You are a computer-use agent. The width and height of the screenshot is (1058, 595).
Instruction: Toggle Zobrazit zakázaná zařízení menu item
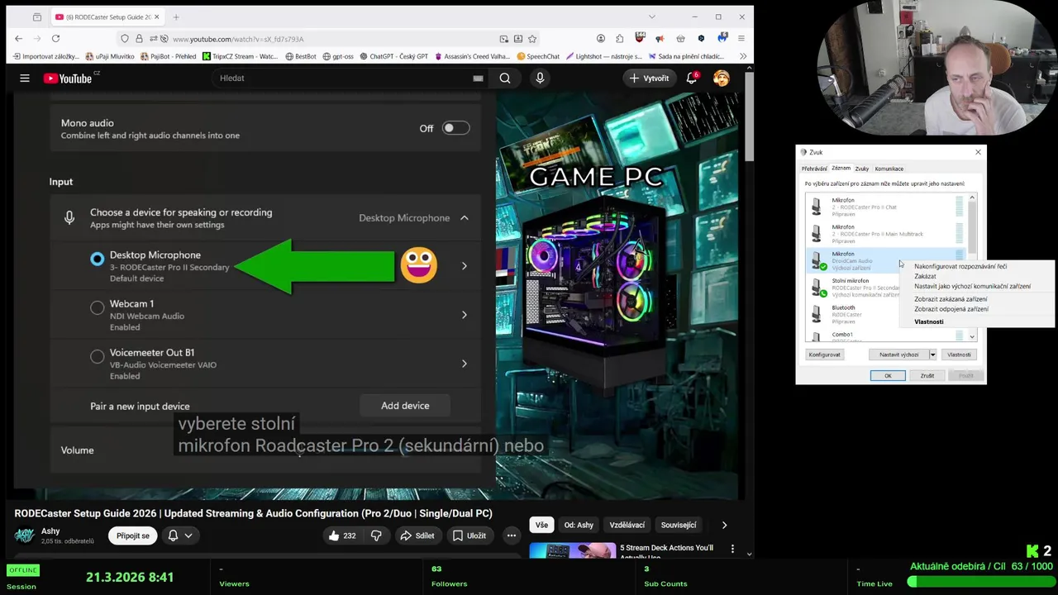coord(951,299)
